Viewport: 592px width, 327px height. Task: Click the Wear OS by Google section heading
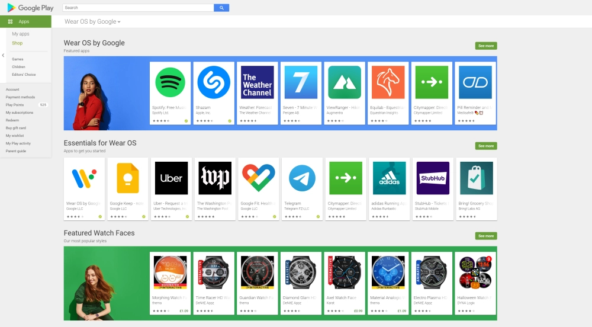(x=94, y=43)
